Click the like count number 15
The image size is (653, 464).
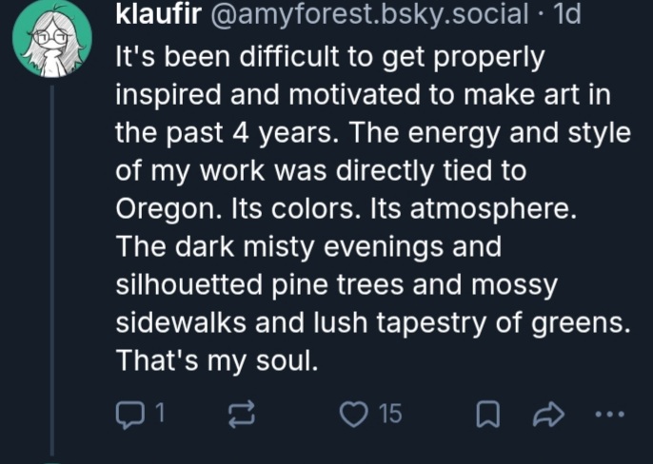click(x=390, y=413)
